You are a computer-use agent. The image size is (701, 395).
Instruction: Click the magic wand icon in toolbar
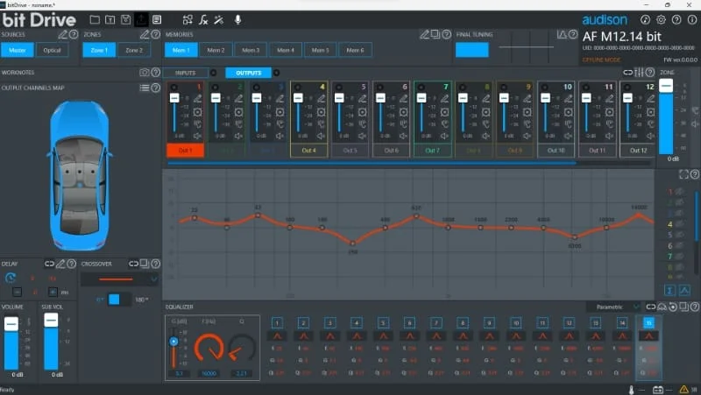coord(219,19)
